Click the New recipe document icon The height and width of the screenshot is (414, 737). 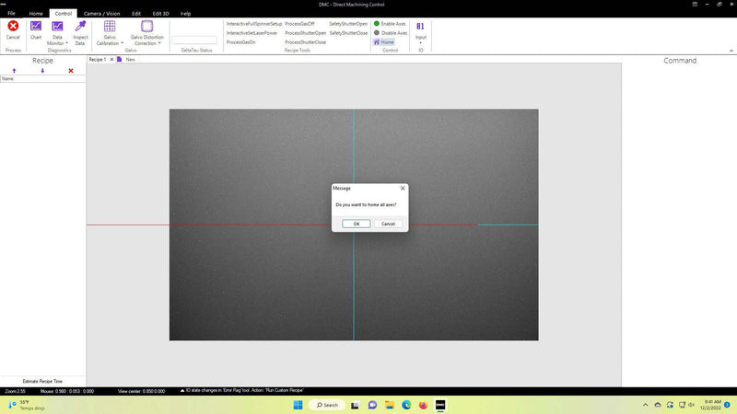[x=120, y=60]
